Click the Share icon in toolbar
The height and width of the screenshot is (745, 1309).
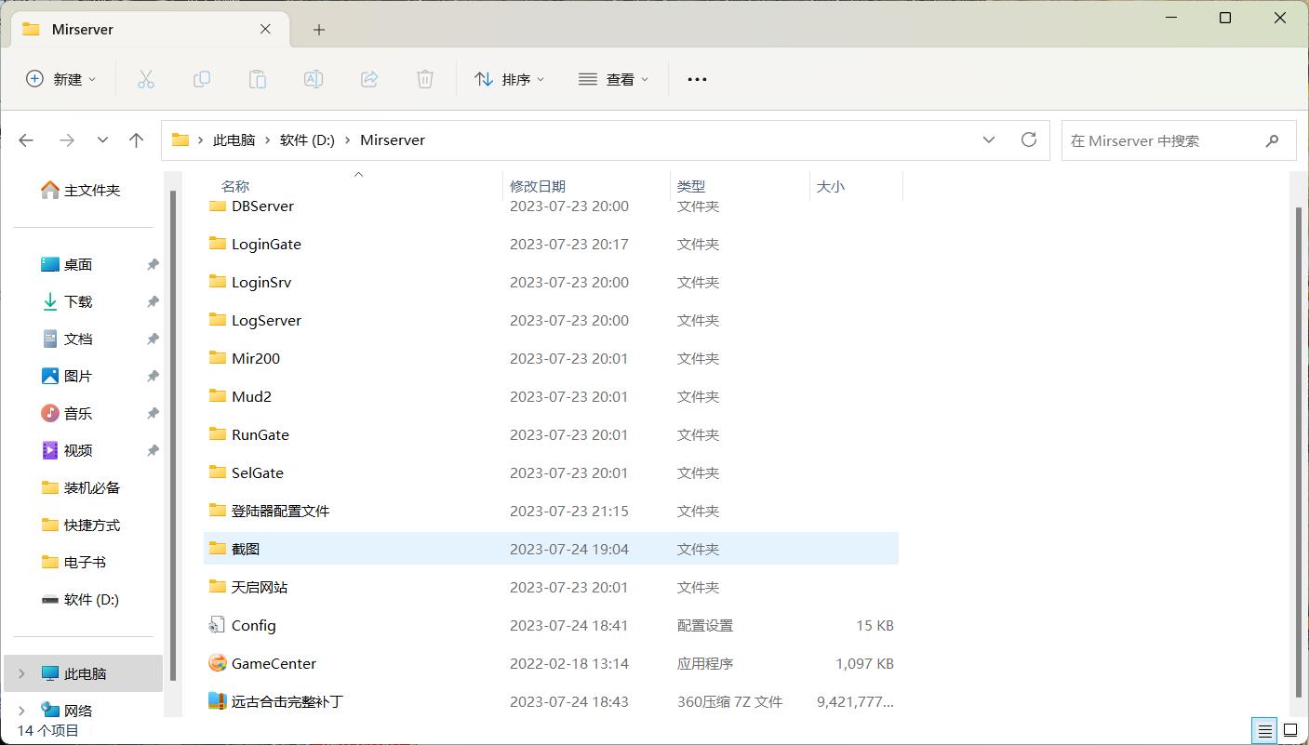click(x=369, y=80)
